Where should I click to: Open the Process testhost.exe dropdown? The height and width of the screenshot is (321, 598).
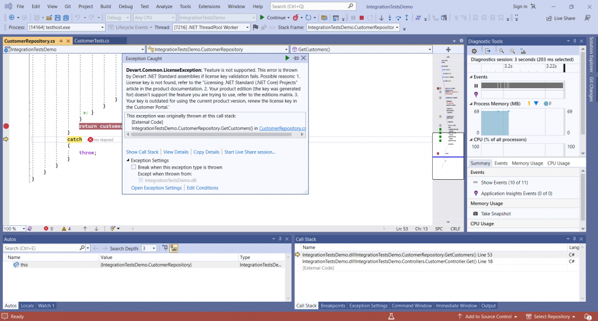[x=102, y=27]
